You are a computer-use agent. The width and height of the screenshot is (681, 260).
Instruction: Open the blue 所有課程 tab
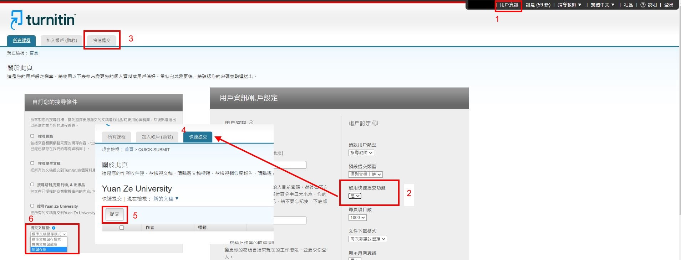(21, 41)
